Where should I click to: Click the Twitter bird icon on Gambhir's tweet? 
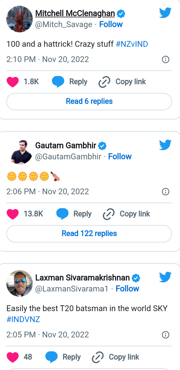click(x=165, y=145)
